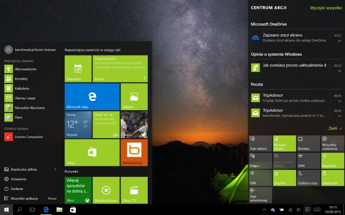
Task: Open the Filmy i TV tile
Action: (134, 190)
